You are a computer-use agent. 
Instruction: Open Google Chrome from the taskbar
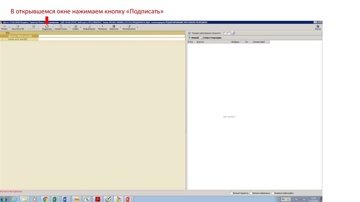(45, 199)
